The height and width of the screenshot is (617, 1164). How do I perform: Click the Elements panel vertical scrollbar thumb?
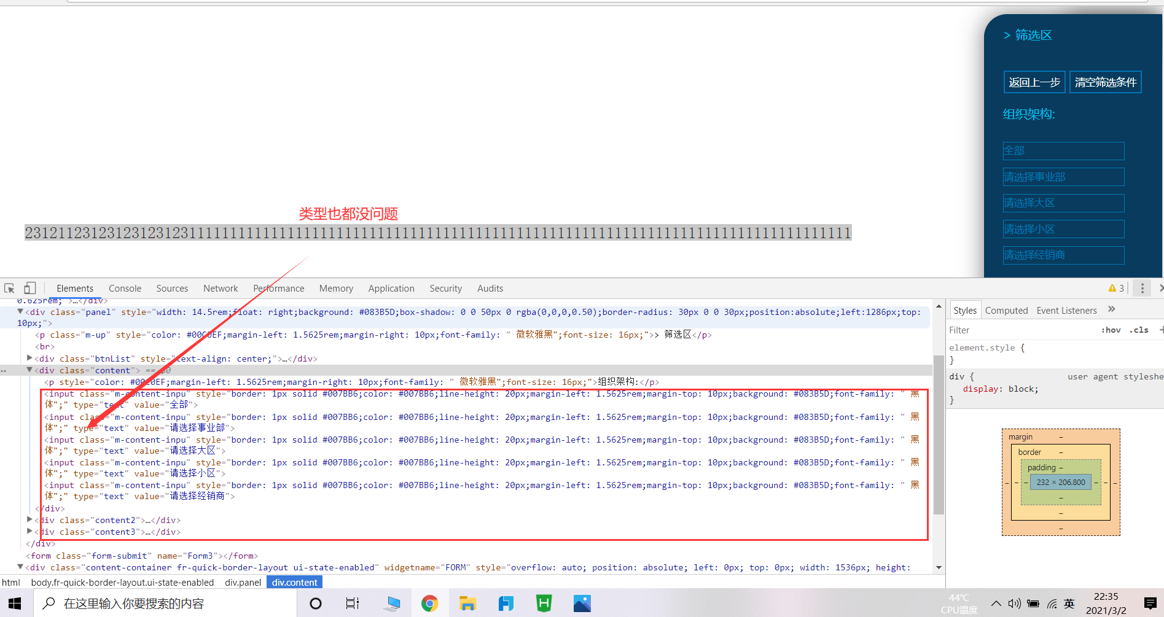click(938, 435)
